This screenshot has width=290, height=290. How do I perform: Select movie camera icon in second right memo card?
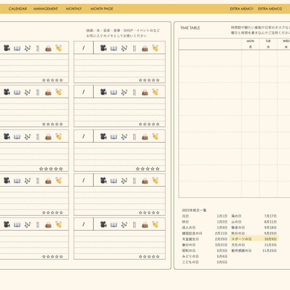(x=103, y=92)
